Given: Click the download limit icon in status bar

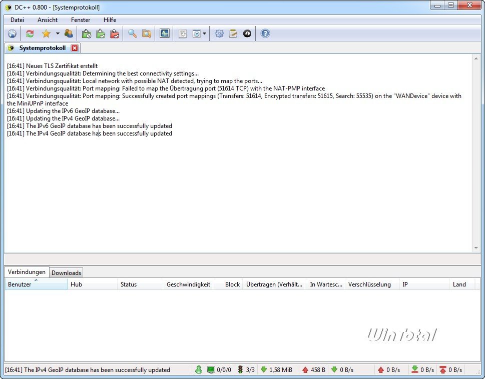Looking at the screenshot, I should (415, 369).
